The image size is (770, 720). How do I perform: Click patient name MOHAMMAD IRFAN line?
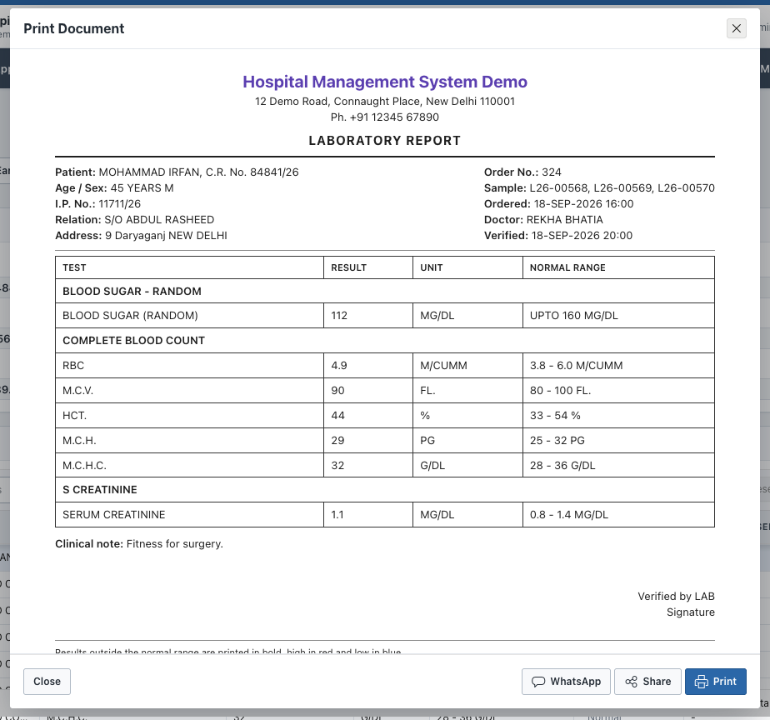coord(177,172)
